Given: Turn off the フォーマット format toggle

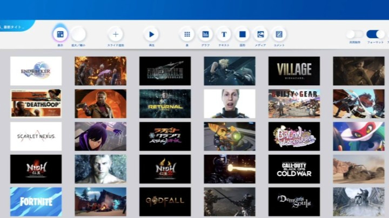Looking at the screenshot, I should pyautogui.click(x=375, y=34).
